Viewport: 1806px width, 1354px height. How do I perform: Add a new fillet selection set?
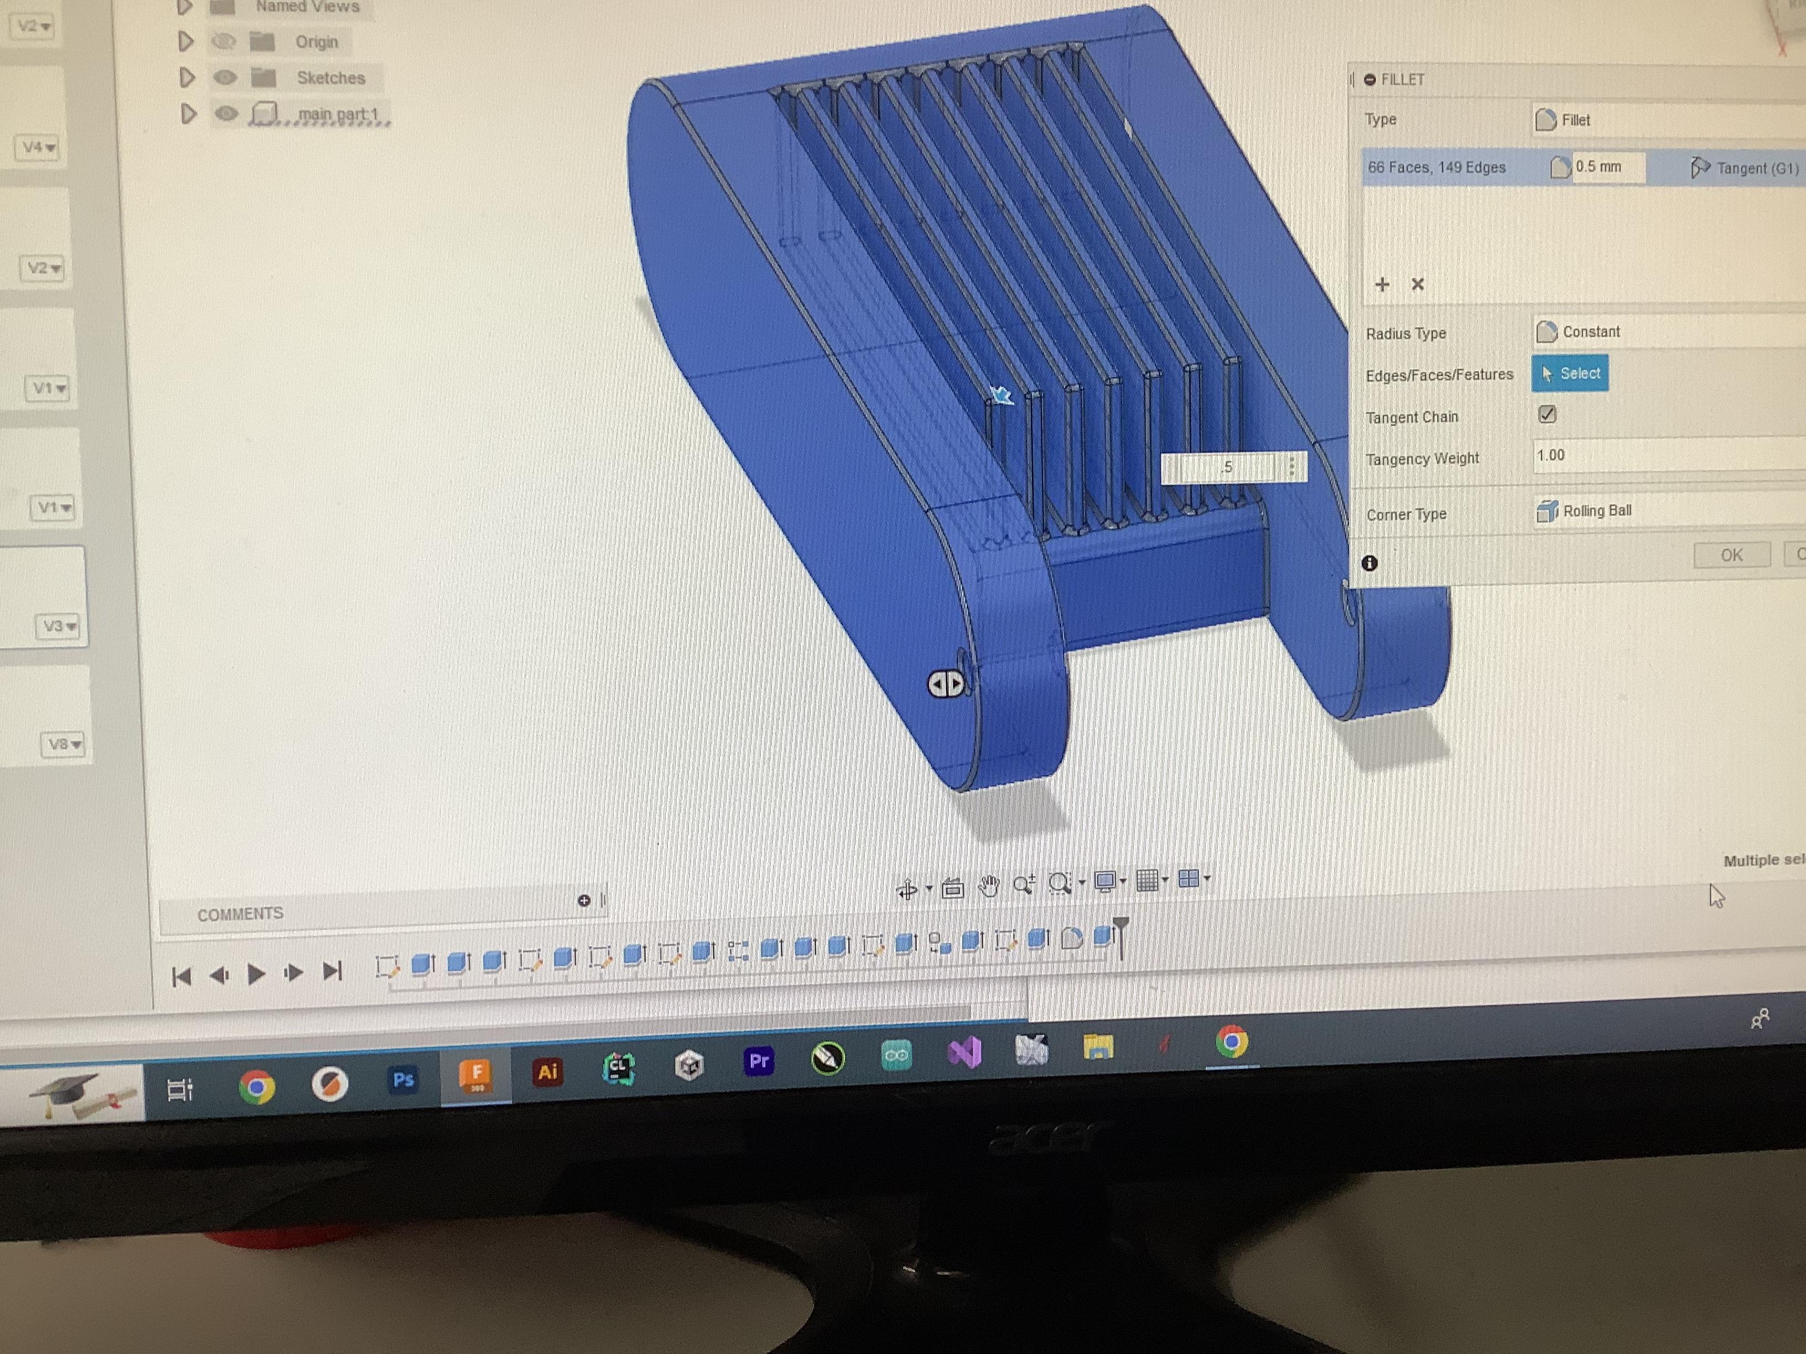pos(1382,284)
